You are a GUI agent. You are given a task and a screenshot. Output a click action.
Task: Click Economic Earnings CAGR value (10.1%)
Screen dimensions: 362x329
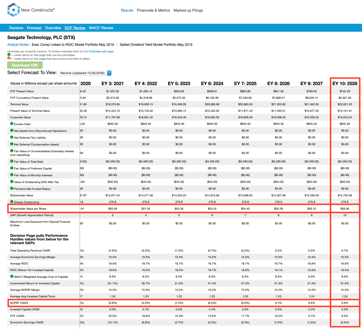tap(113, 322)
